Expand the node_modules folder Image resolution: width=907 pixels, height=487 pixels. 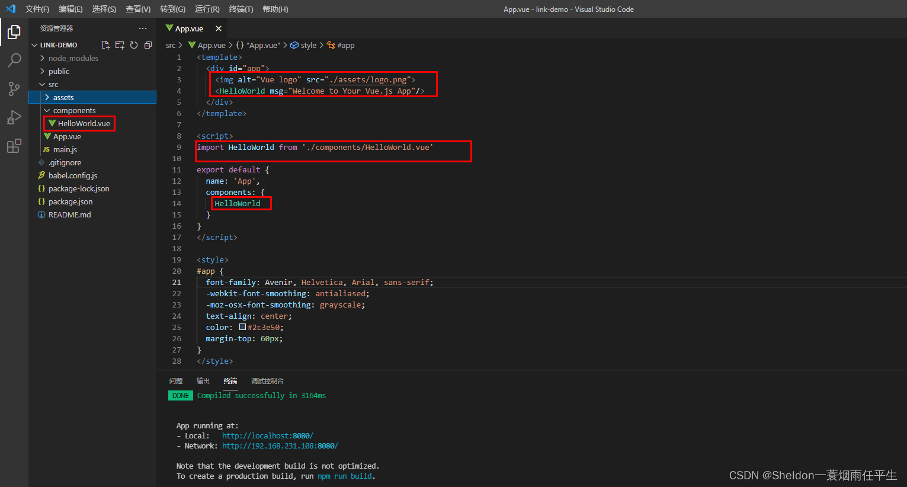[42, 58]
